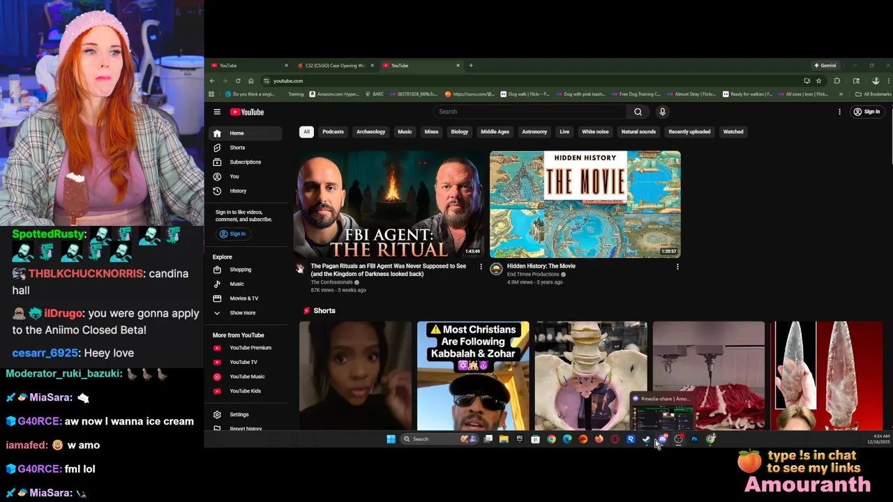This screenshot has height=502, width=893.
Task: Open Movies & TV under Explore
Action: [244, 298]
